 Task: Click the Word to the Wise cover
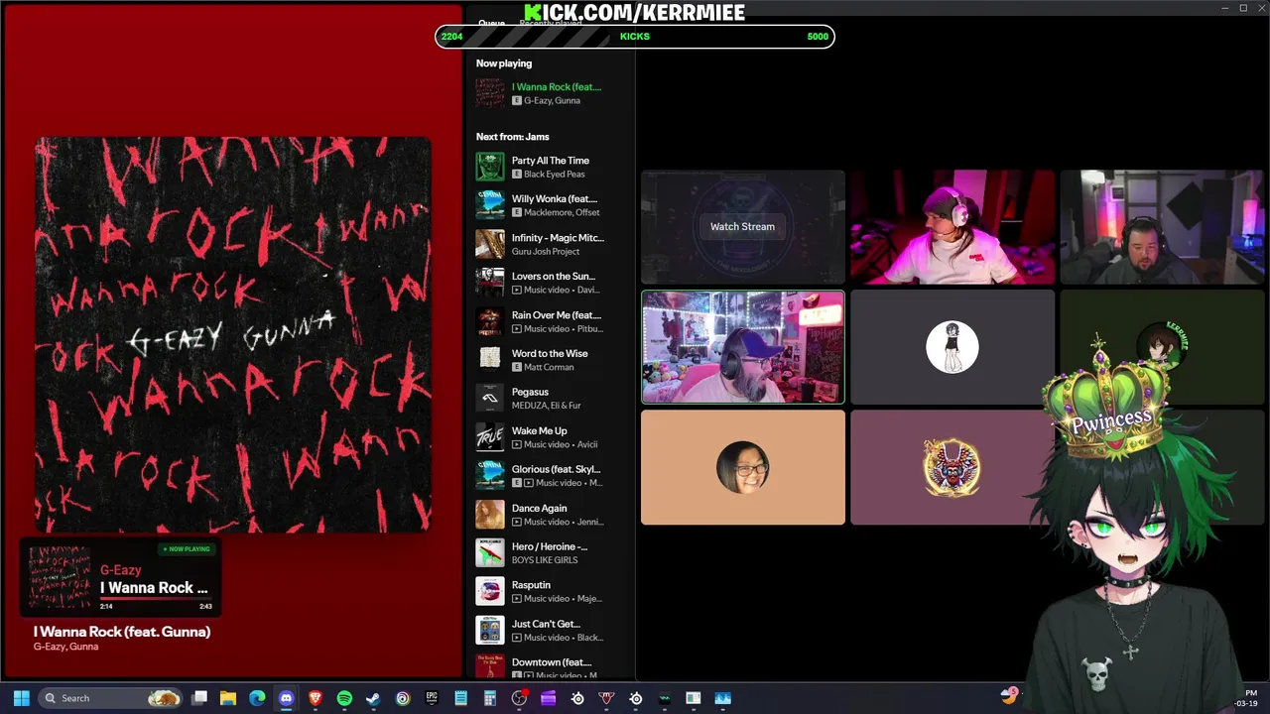click(490, 360)
